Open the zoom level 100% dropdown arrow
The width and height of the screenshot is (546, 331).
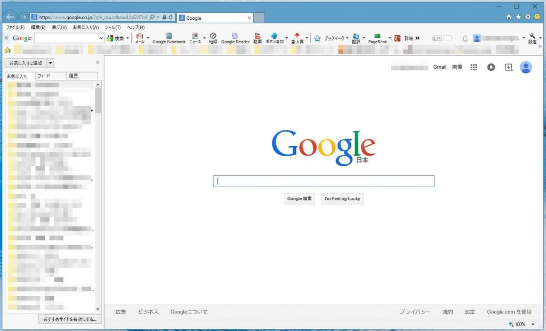(x=533, y=325)
